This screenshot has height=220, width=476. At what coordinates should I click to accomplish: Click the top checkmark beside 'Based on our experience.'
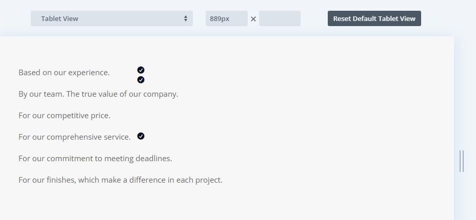pyautogui.click(x=141, y=70)
